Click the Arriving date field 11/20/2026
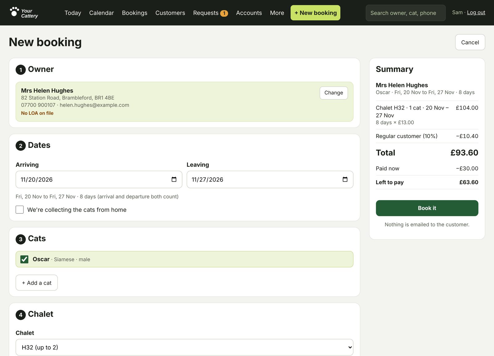The image size is (494, 356). click(x=99, y=179)
